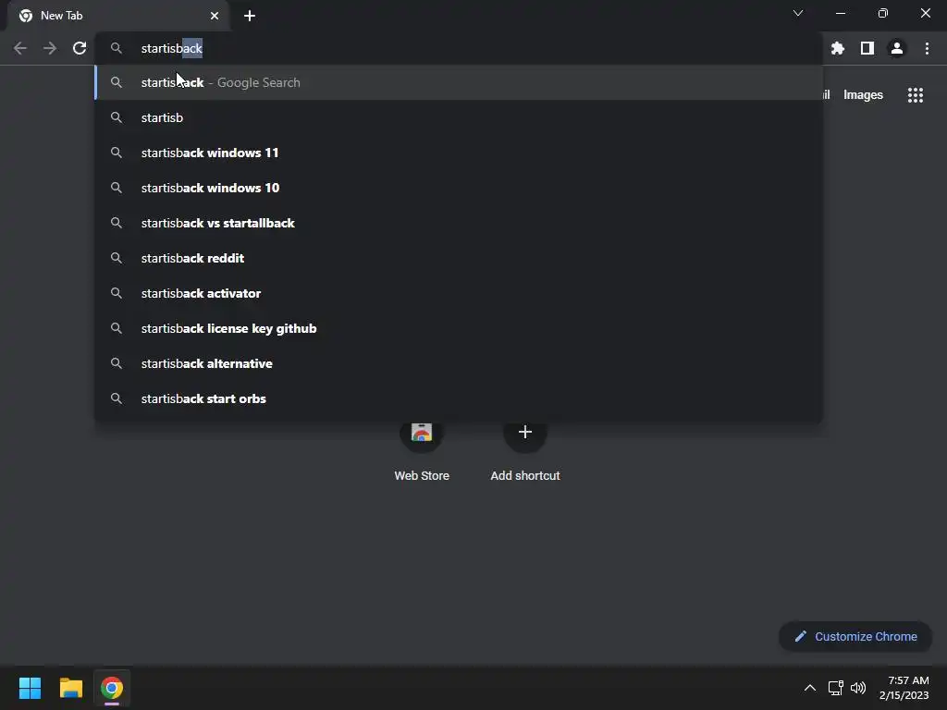Open Windows Start menu
Screen dimensions: 947x710
30,688
